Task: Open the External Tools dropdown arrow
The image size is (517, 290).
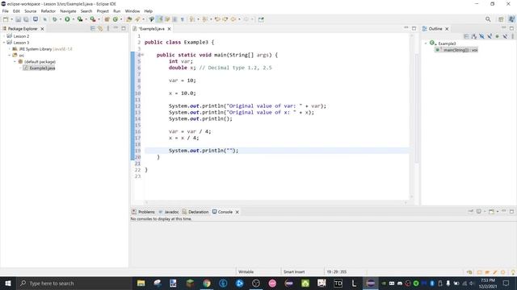Action: point(99,19)
